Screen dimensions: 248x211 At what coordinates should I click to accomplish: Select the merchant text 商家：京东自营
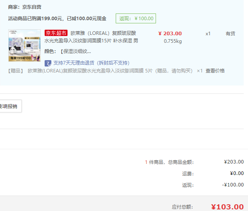click(24, 7)
